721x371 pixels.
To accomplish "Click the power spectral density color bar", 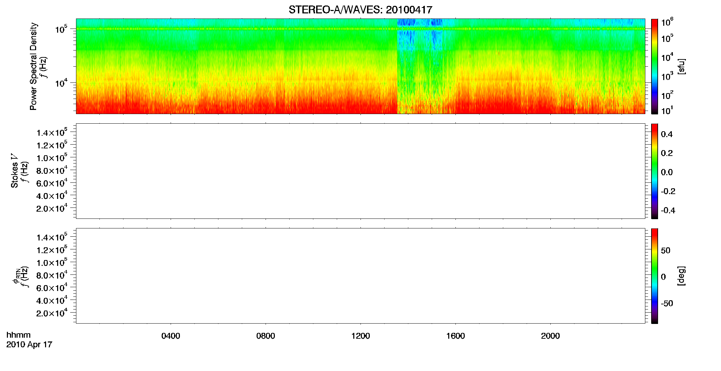I will [x=654, y=66].
